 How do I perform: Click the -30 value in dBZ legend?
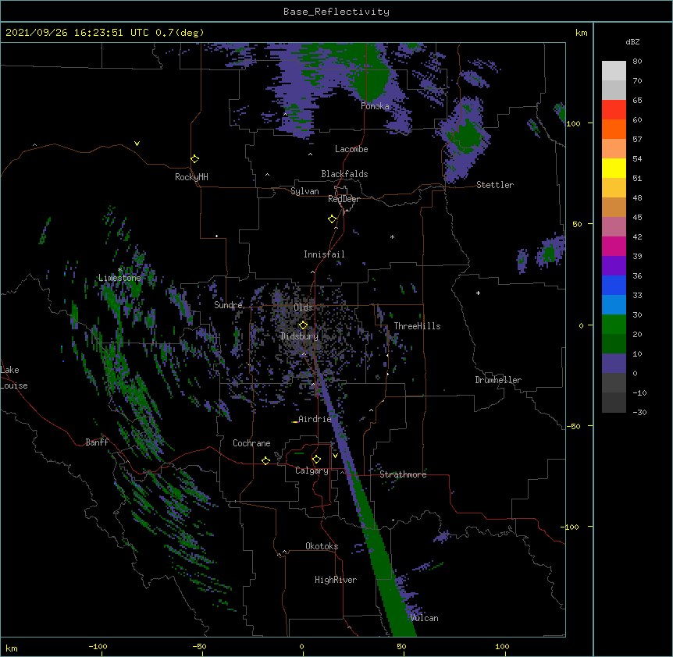coord(639,413)
